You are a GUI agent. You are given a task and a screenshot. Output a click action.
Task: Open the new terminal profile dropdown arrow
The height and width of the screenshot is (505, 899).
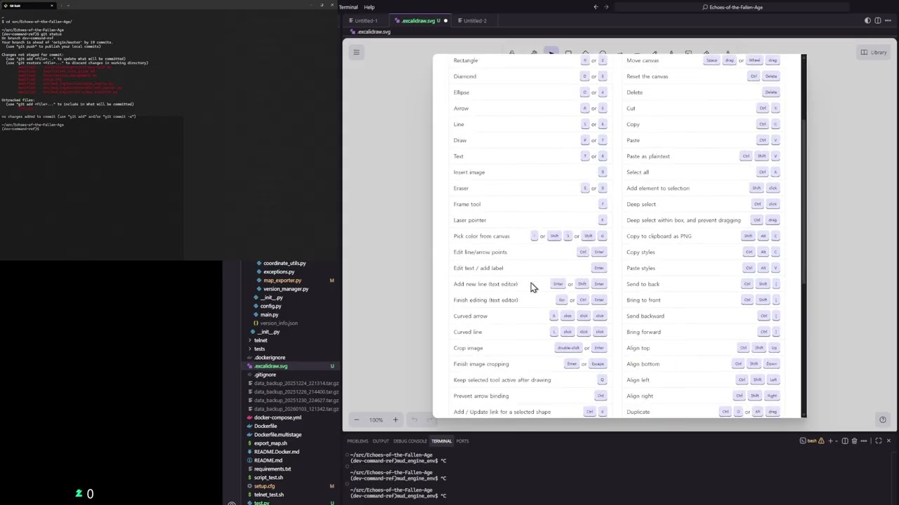(x=837, y=440)
